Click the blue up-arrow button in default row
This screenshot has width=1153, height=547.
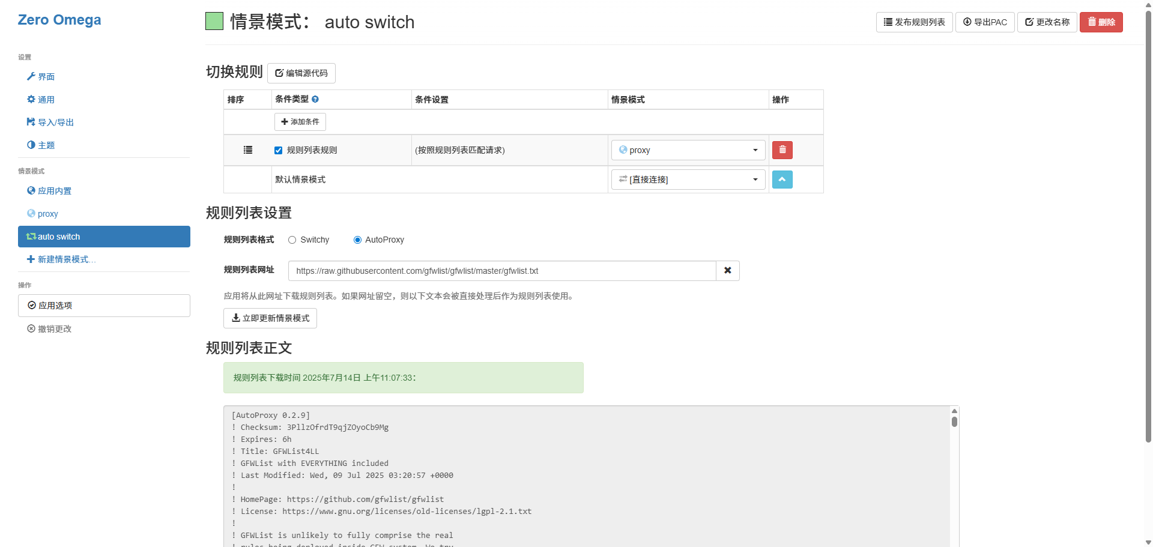tap(782, 180)
